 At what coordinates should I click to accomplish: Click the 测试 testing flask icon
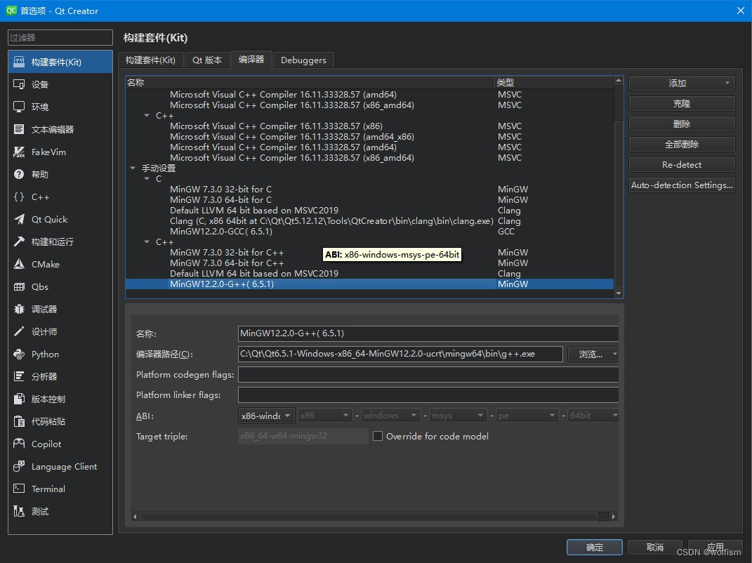tap(19, 511)
